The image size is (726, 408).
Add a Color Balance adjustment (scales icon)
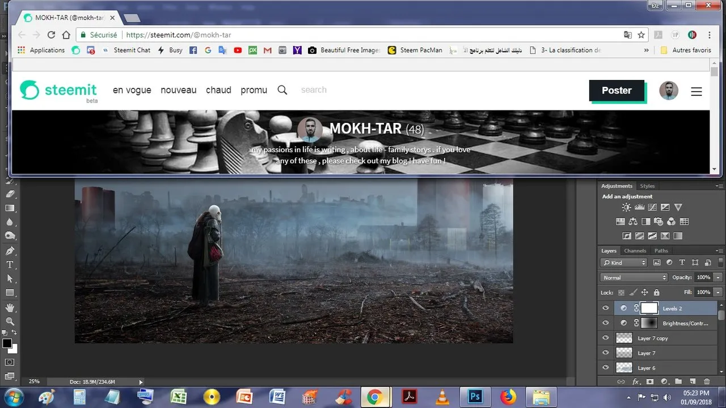(x=633, y=222)
